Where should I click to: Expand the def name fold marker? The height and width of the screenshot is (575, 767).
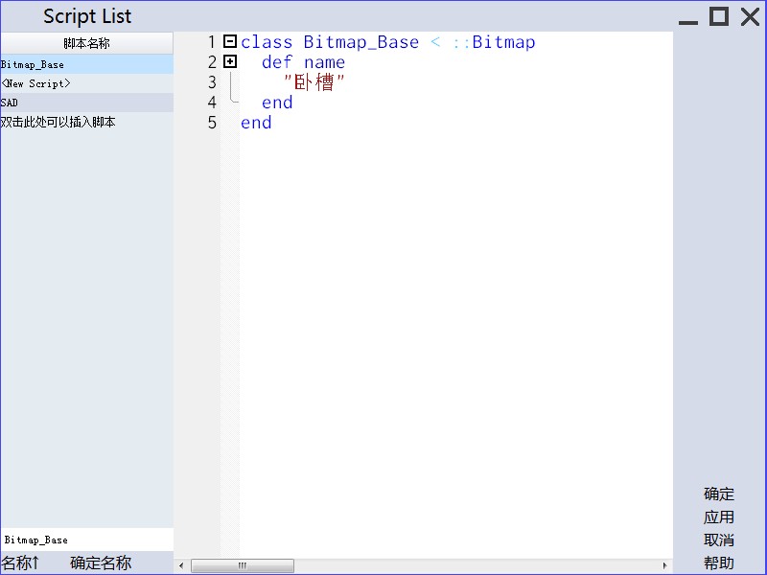click(x=230, y=61)
